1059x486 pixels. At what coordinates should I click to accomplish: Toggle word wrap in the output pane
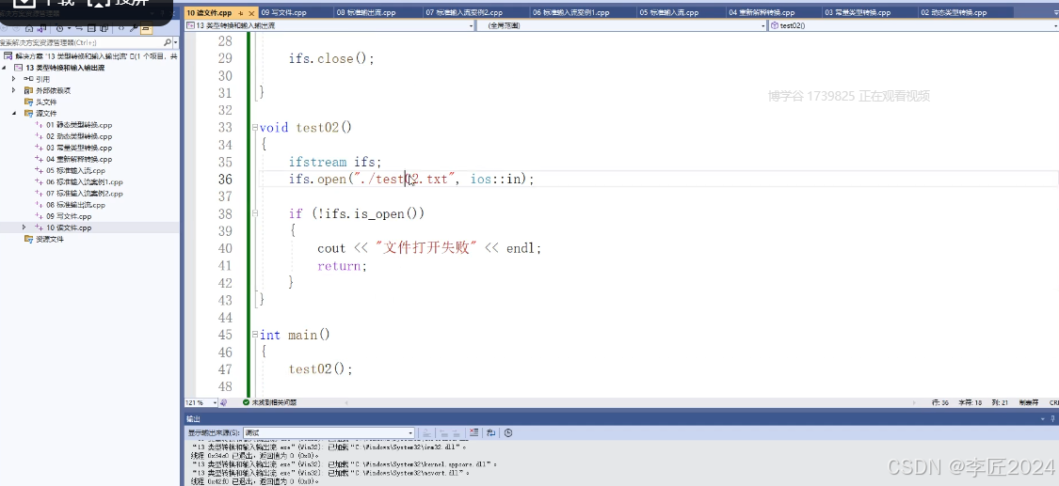pyautogui.click(x=491, y=432)
